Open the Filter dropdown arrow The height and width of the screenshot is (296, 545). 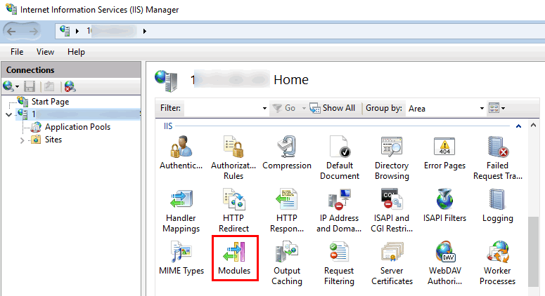point(264,108)
